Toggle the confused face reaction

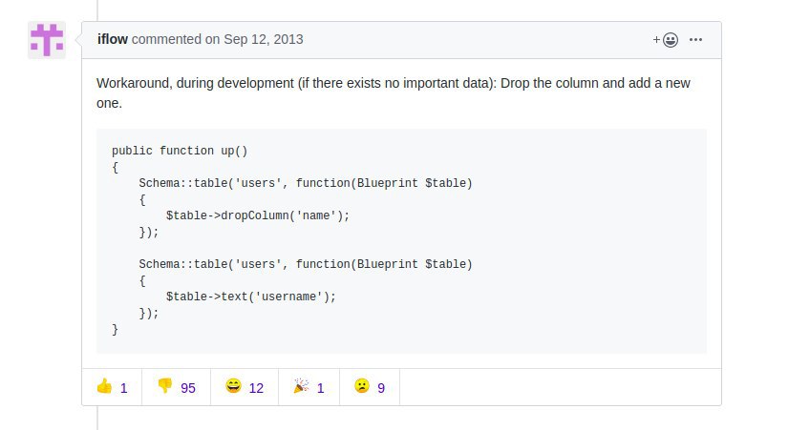point(370,387)
